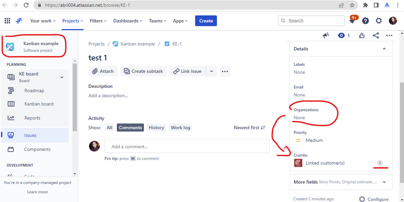Click the share issue icon
This screenshot has width=404, height=202.
(x=376, y=35)
